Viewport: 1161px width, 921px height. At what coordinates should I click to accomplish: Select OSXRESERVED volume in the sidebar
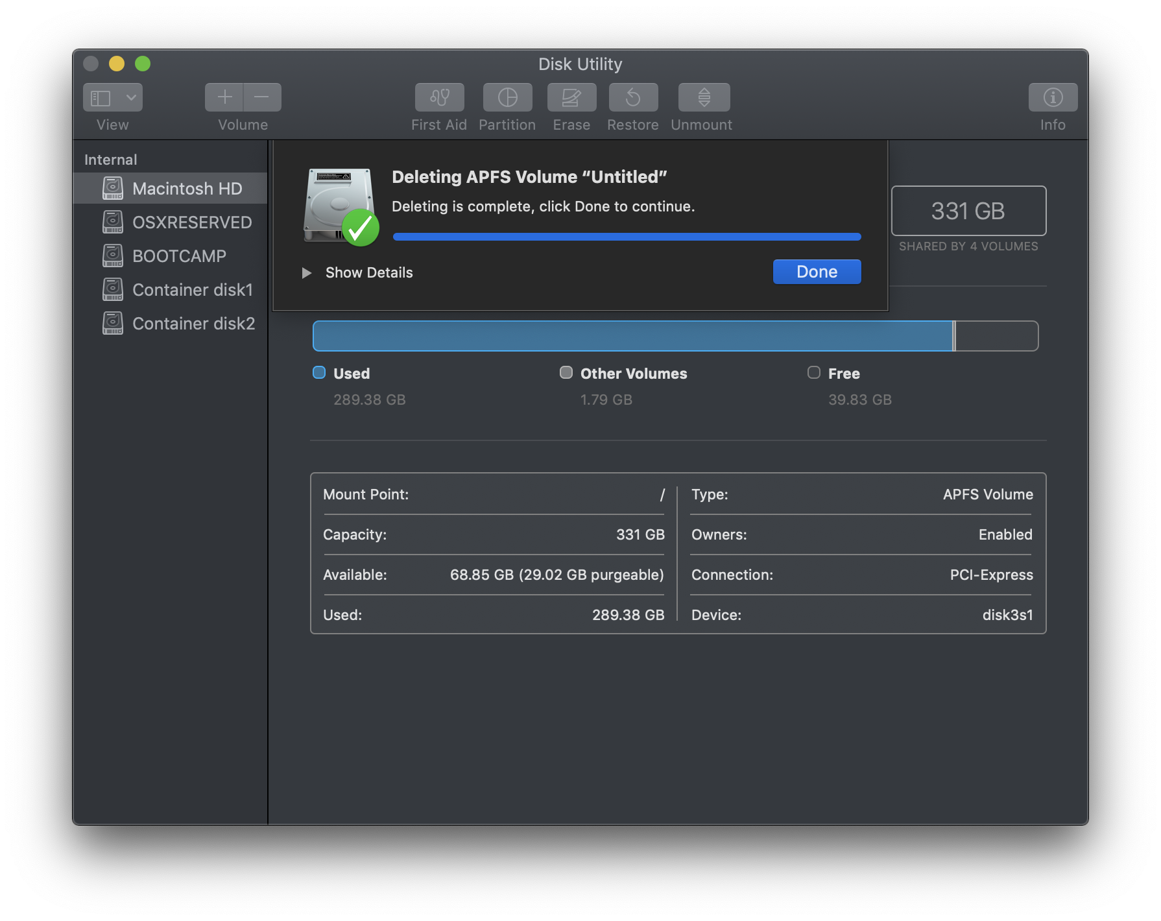171,222
